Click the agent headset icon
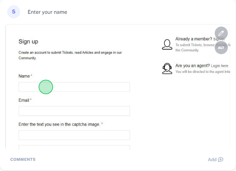 (x=167, y=68)
